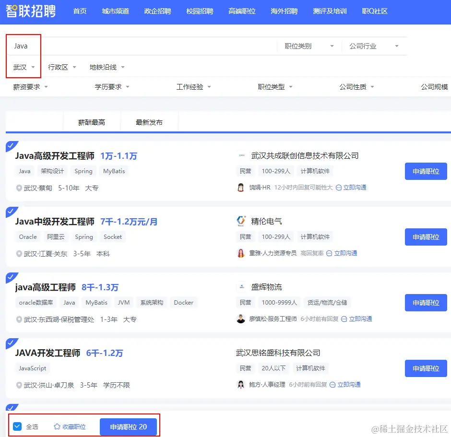451x437 pixels.
Task: Click location pin for 武汉·洪山·卓刀泉
Action: click(x=19, y=385)
